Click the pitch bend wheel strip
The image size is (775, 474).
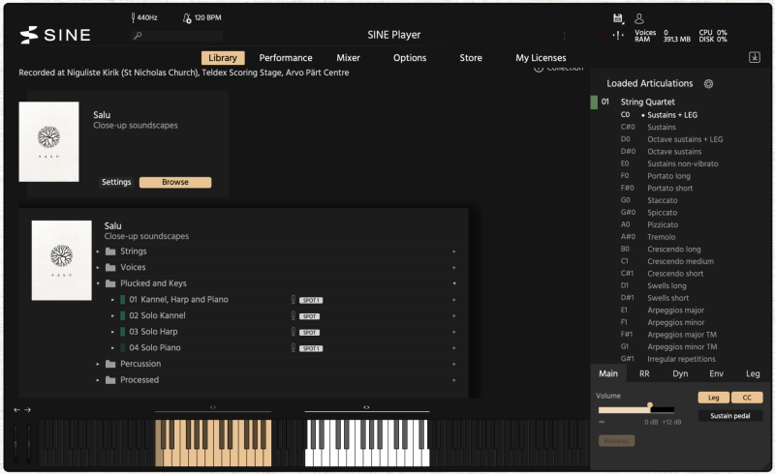(15, 444)
